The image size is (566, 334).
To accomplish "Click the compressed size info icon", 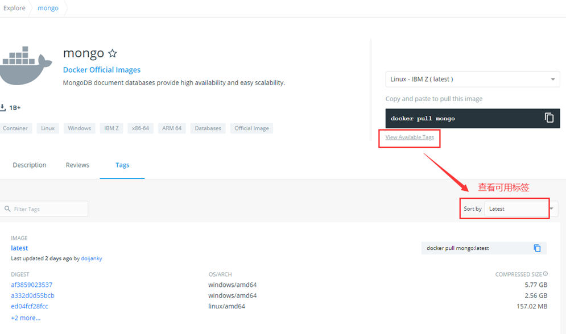I will coord(546,274).
